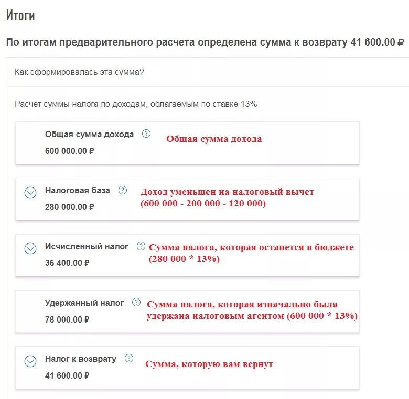Click the Удержанный налог label
The height and width of the screenshot is (399, 409).
coord(84,303)
